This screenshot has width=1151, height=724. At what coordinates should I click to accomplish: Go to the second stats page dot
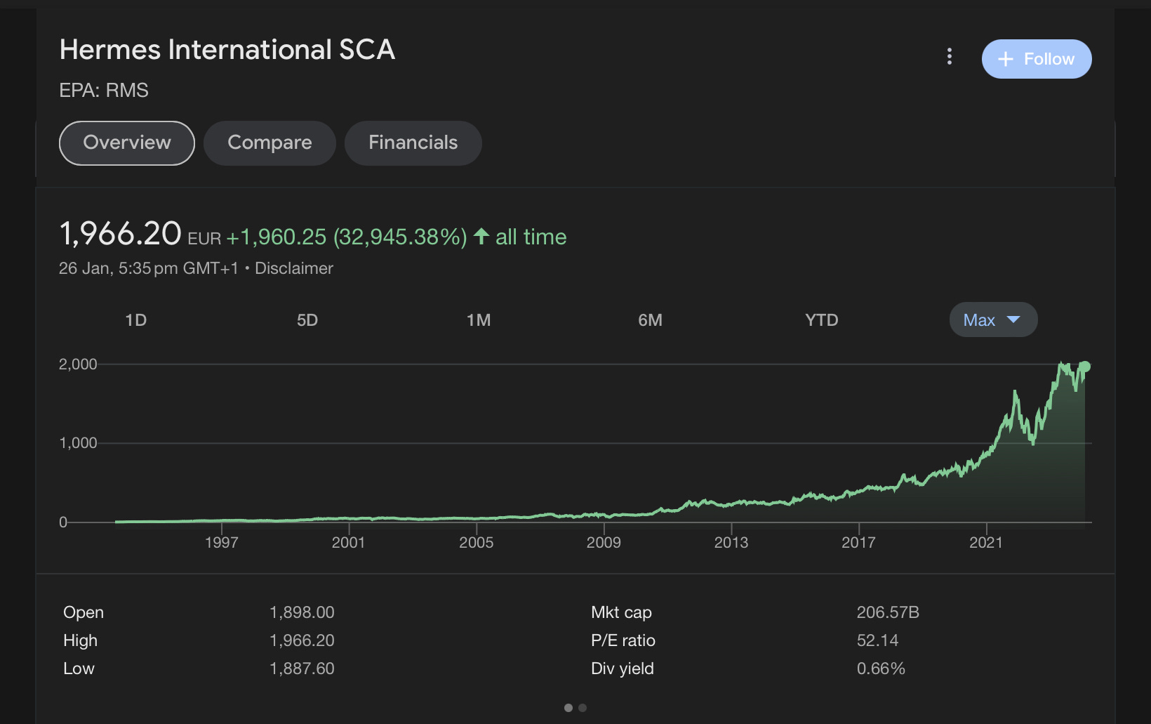(x=583, y=707)
